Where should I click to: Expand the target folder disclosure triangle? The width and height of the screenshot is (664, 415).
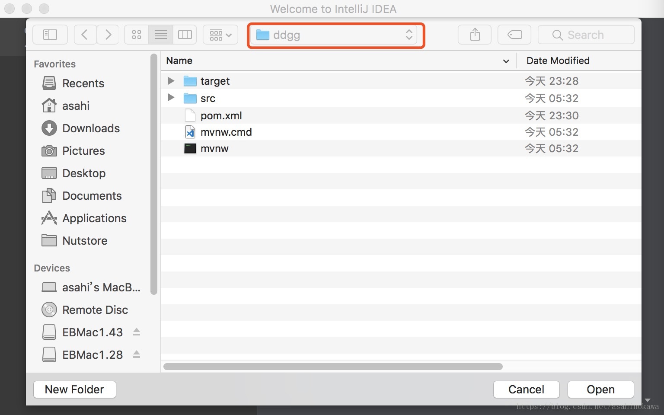(171, 81)
